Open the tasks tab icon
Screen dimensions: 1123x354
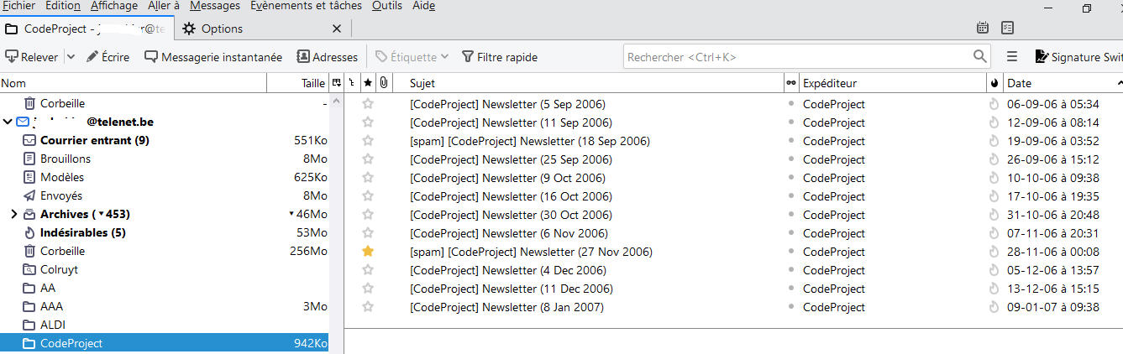(x=1007, y=29)
